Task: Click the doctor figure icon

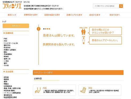Action: coord(84,41)
